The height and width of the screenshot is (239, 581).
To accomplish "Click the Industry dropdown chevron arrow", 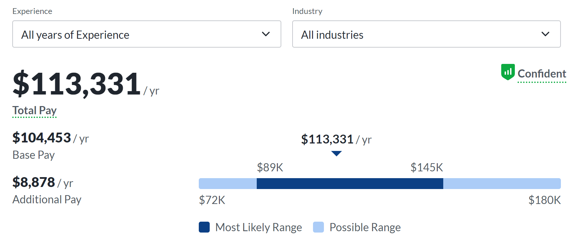I will [545, 34].
